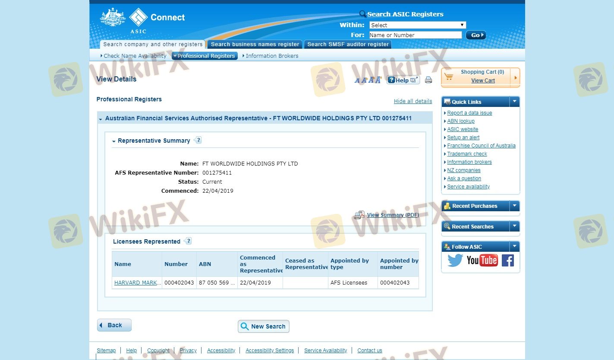Click the printer icon beside Help

[x=428, y=80]
